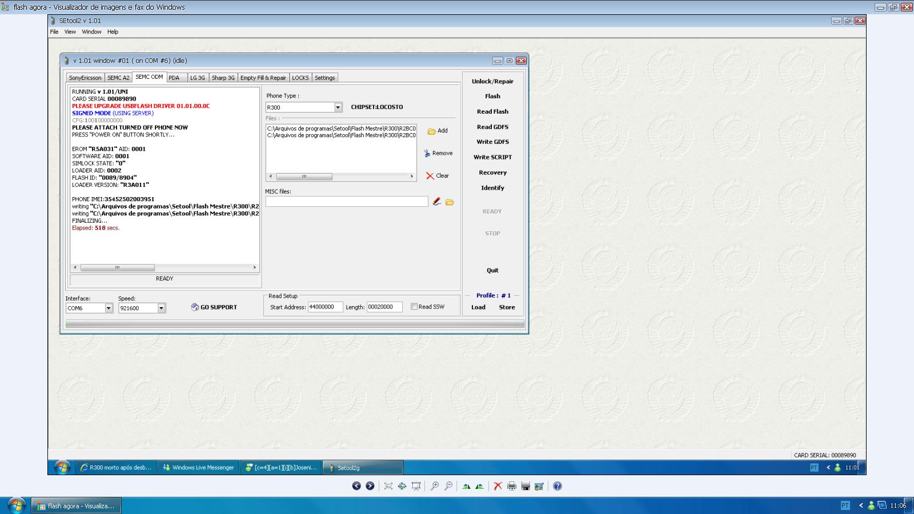Open the LOCKS tab
Image resolution: width=914 pixels, height=514 pixels.
(300, 78)
